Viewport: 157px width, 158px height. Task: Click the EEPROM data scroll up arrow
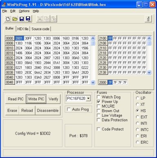[x=149, y=38]
